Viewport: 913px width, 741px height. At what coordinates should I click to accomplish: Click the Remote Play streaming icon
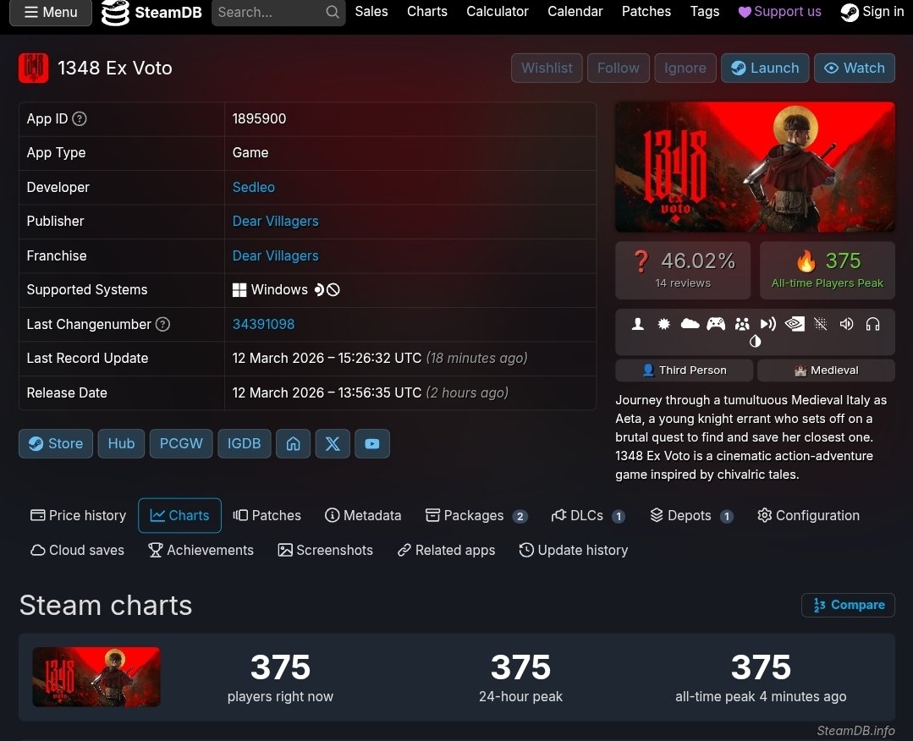(x=768, y=324)
